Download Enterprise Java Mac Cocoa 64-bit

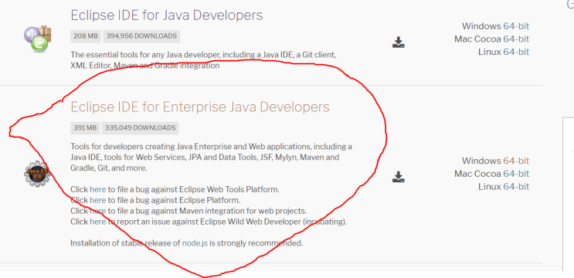tap(516, 174)
